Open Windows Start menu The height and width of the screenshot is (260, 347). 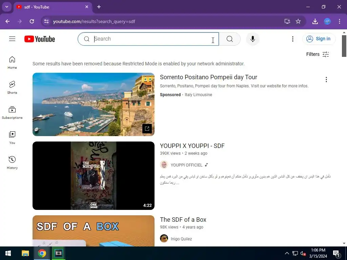[x=8, y=253]
